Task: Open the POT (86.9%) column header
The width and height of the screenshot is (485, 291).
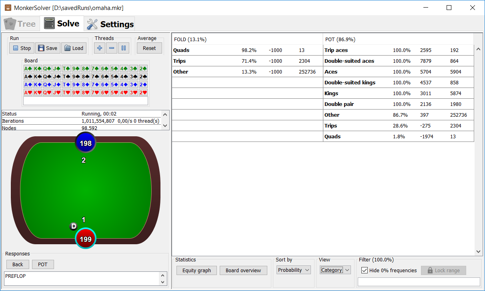Action: click(x=398, y=39)
